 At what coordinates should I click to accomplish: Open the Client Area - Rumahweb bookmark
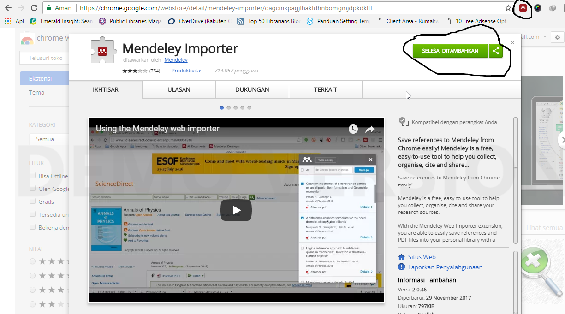[x=407, y=21]
